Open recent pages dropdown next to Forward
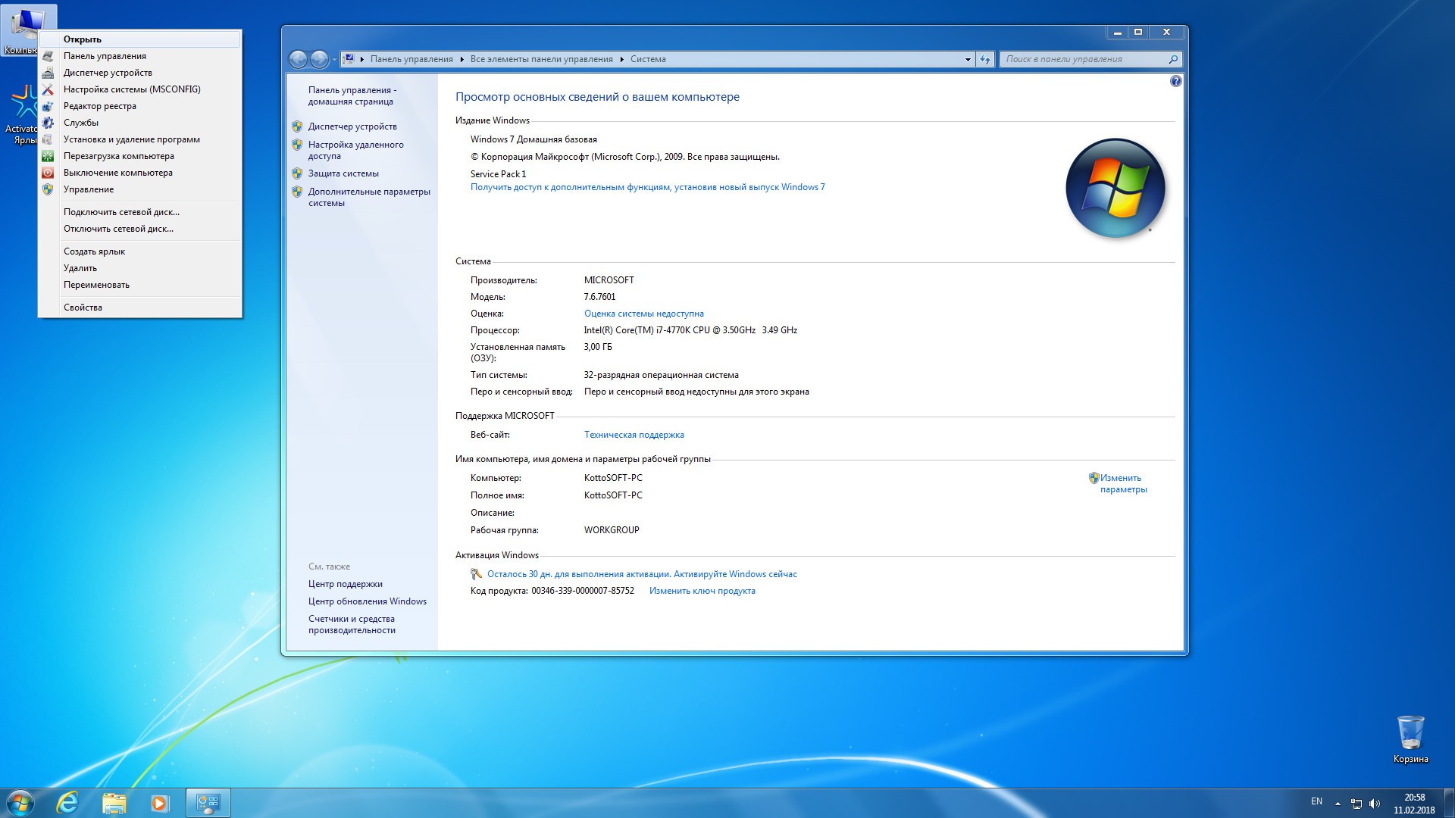1455x818 pixels. point(334,59)
